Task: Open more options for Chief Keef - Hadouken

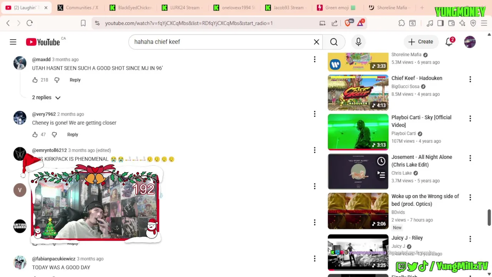Action: pyautogui.click(x=470, y=79)
